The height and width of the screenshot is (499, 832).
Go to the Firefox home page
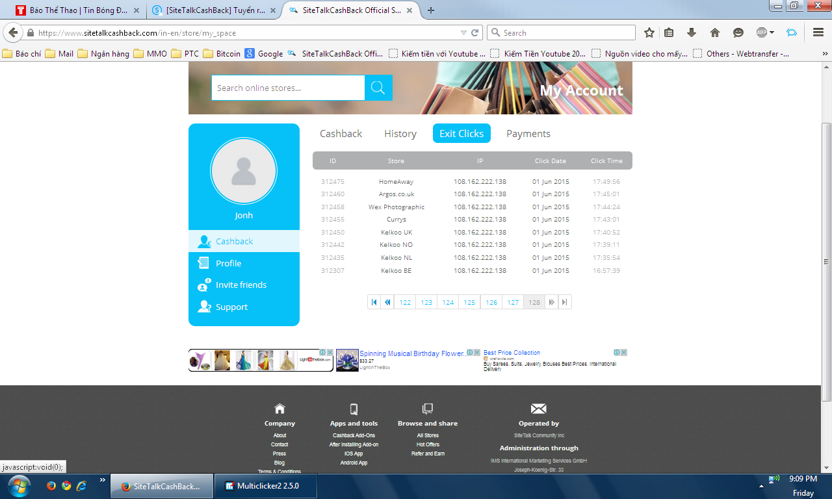click(x=715, y=32)
